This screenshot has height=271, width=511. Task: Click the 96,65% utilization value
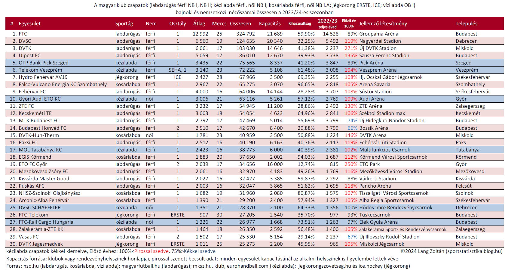pos(306,84)
